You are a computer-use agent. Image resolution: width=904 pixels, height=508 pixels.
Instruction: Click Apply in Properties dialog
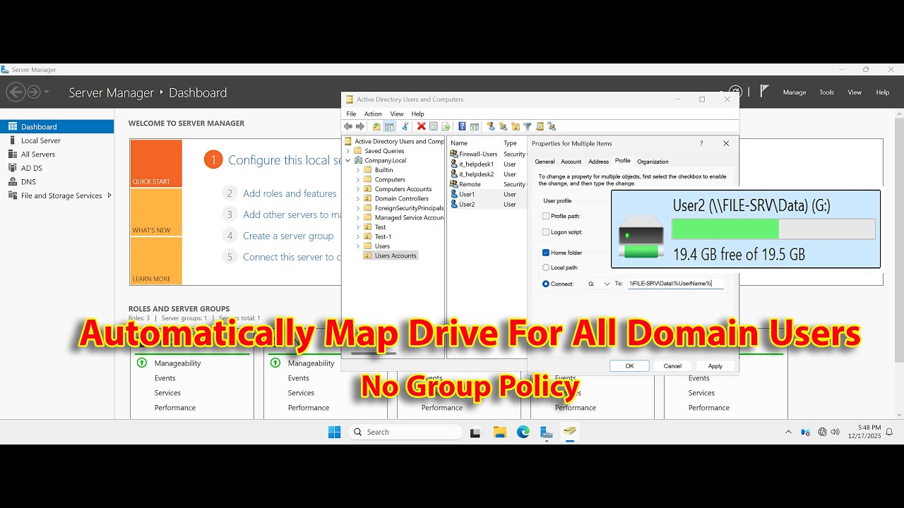pyautogui.click(x=715, y=365)
